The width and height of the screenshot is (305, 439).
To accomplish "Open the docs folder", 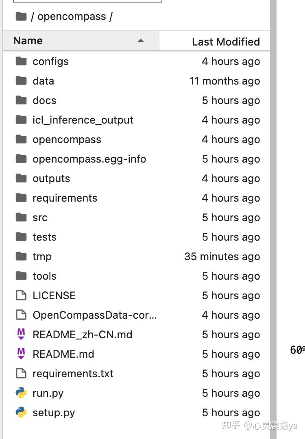I will click(x=44, y=100).
